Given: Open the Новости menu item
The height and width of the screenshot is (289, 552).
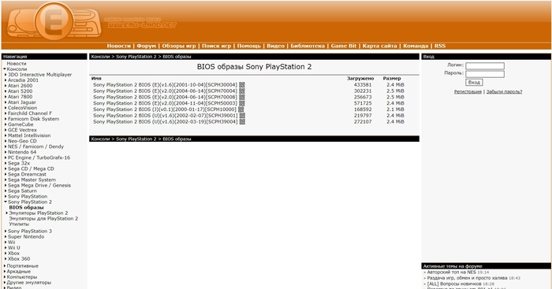Looking at the screenshot, I should [118, 46].
